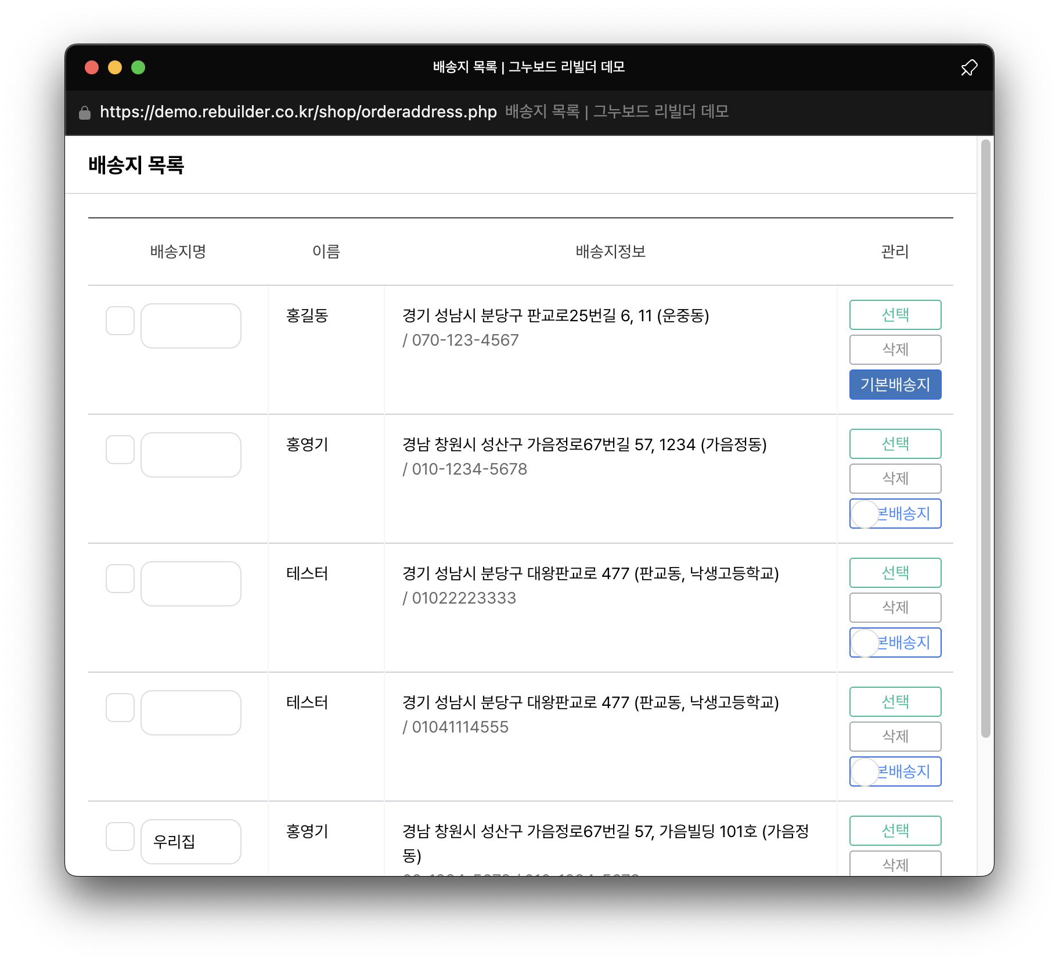
Task: Click the 배송지명 field for phone 010-1234-5678
Action: tap(191, 455)
